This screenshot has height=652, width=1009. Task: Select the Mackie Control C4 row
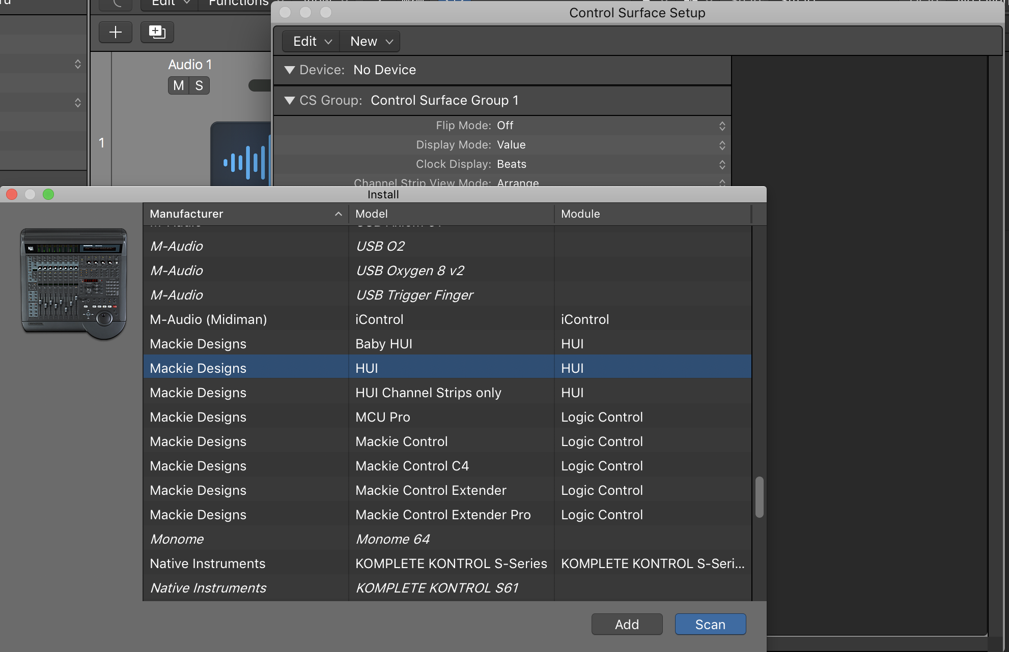(447, 466)
